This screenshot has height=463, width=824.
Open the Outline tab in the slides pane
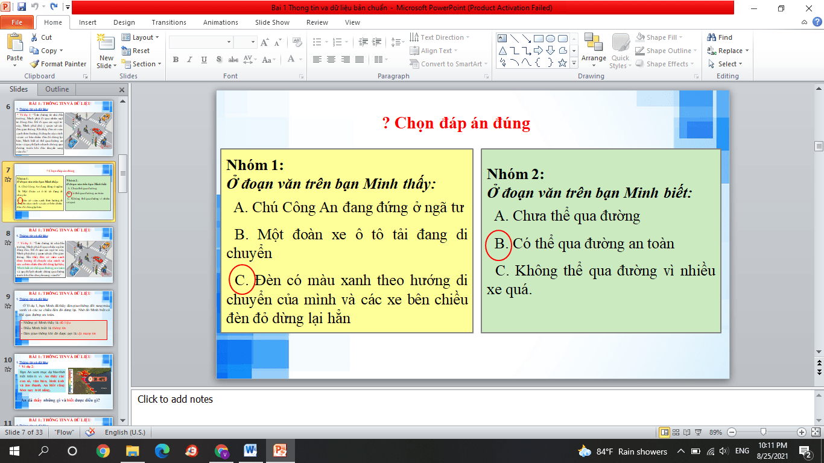click(56, 89)
